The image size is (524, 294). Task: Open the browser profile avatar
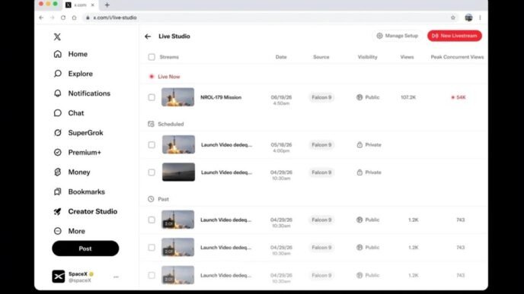point(468,17)
